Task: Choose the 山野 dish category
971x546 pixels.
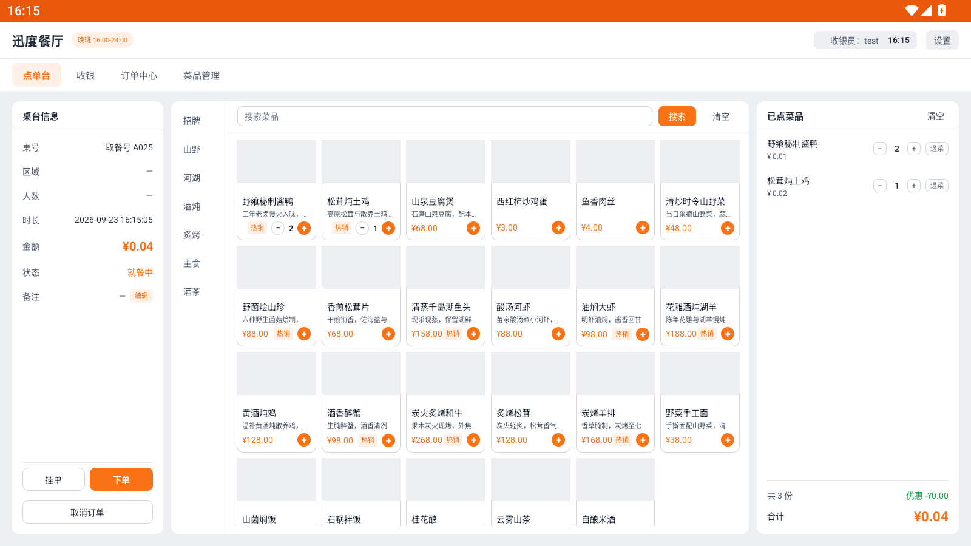Action: pyautogui.click(x=192, y=149)
